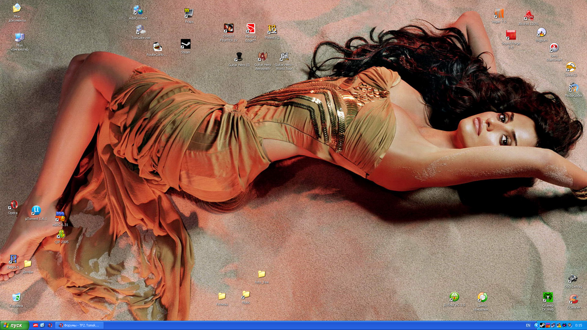Expand the hidden system tray icons
This screenshot has width=587, height=330.
pyautogui.click(x=537, y=325)
